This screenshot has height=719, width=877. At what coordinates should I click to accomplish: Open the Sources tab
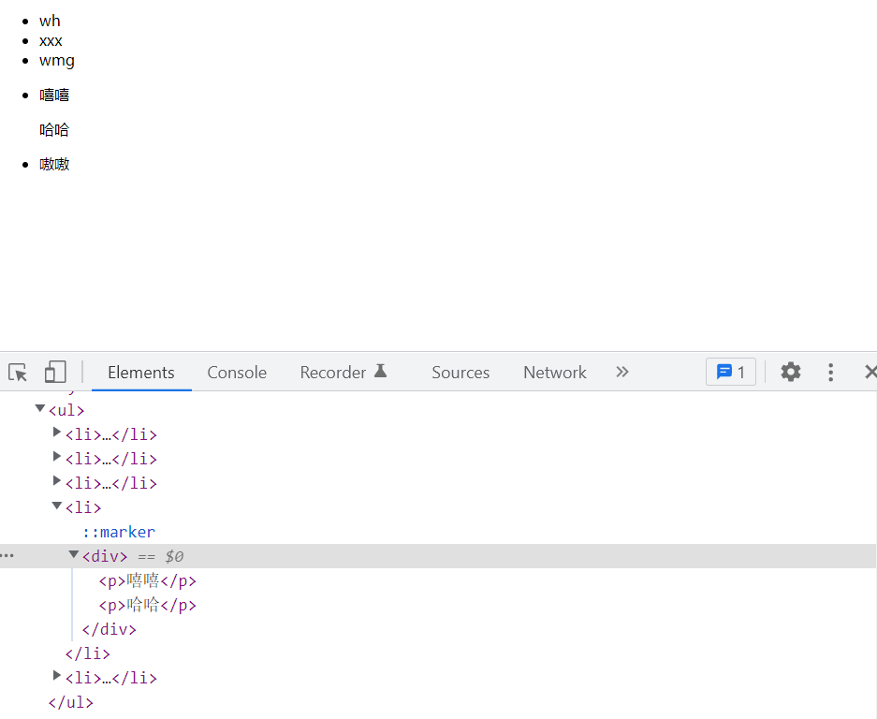click(460, 372)
